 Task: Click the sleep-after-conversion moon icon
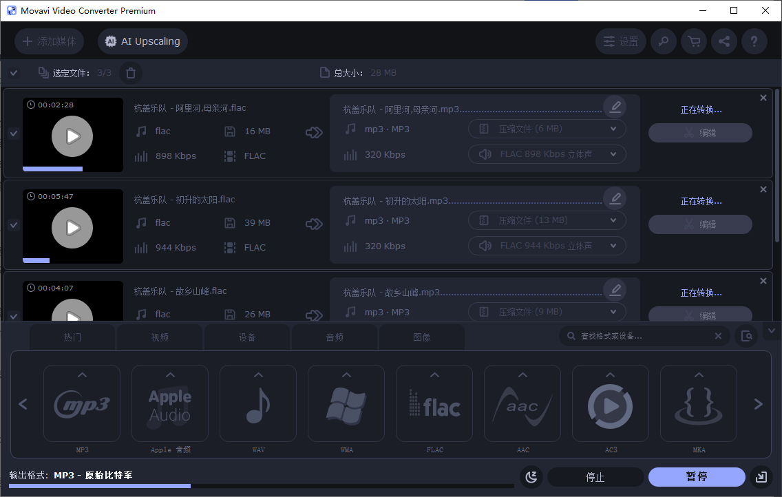tap(531, 476)
